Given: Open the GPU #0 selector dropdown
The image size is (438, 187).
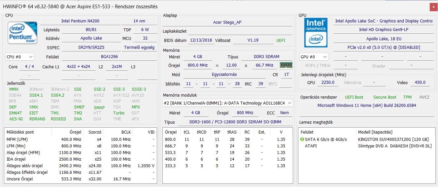Looking at the screenshot, I should 314,57.
